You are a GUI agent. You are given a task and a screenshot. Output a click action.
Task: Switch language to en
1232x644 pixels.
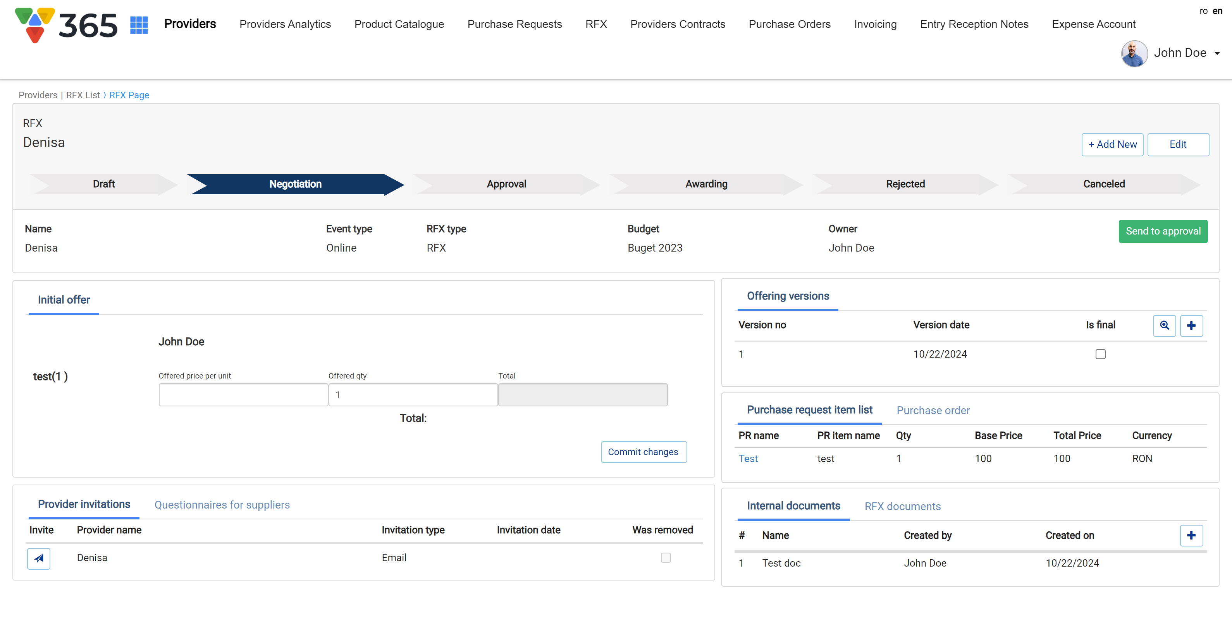pyautogui.click(x=1217, y=11)
